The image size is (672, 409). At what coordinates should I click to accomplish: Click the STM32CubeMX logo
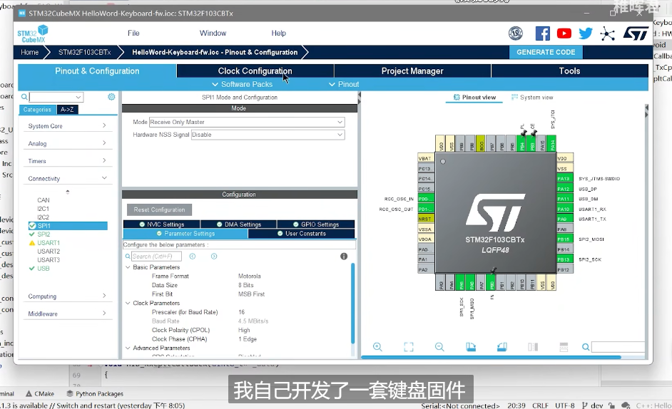tap(33, 33)
